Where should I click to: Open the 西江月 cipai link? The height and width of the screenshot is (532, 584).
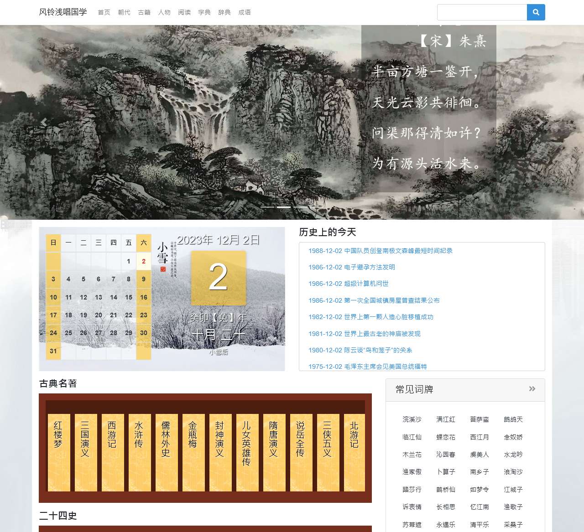480,437
